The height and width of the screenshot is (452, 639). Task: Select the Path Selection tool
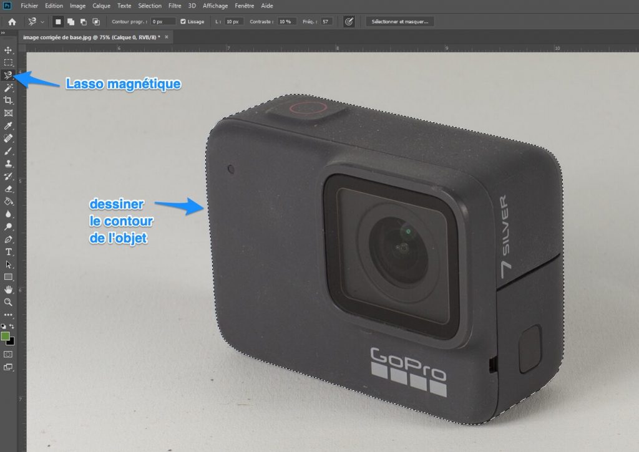[x=8, y=265]
